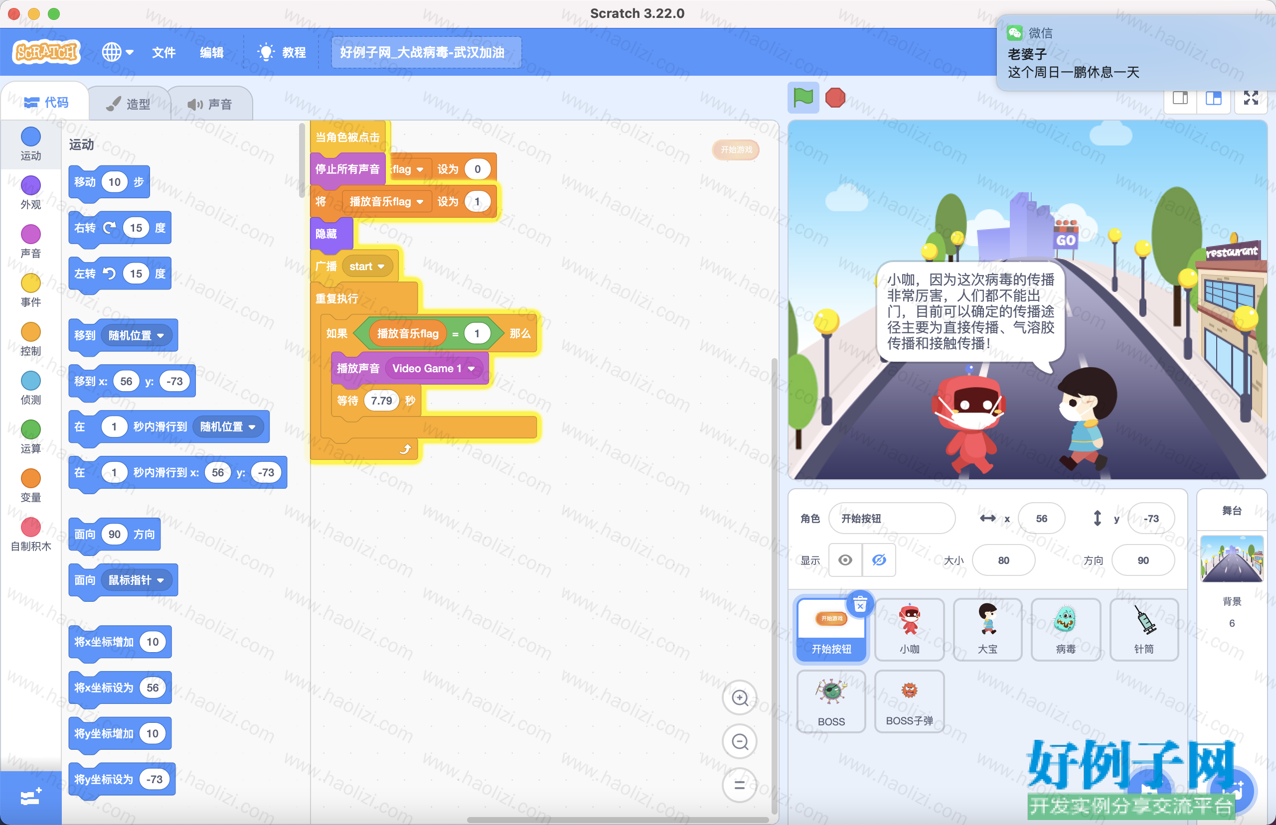Select the 运算 block category
Image resolution: width=1276 pixels, height=825 pixels.
pyautogui.click(x=30, y=436)
